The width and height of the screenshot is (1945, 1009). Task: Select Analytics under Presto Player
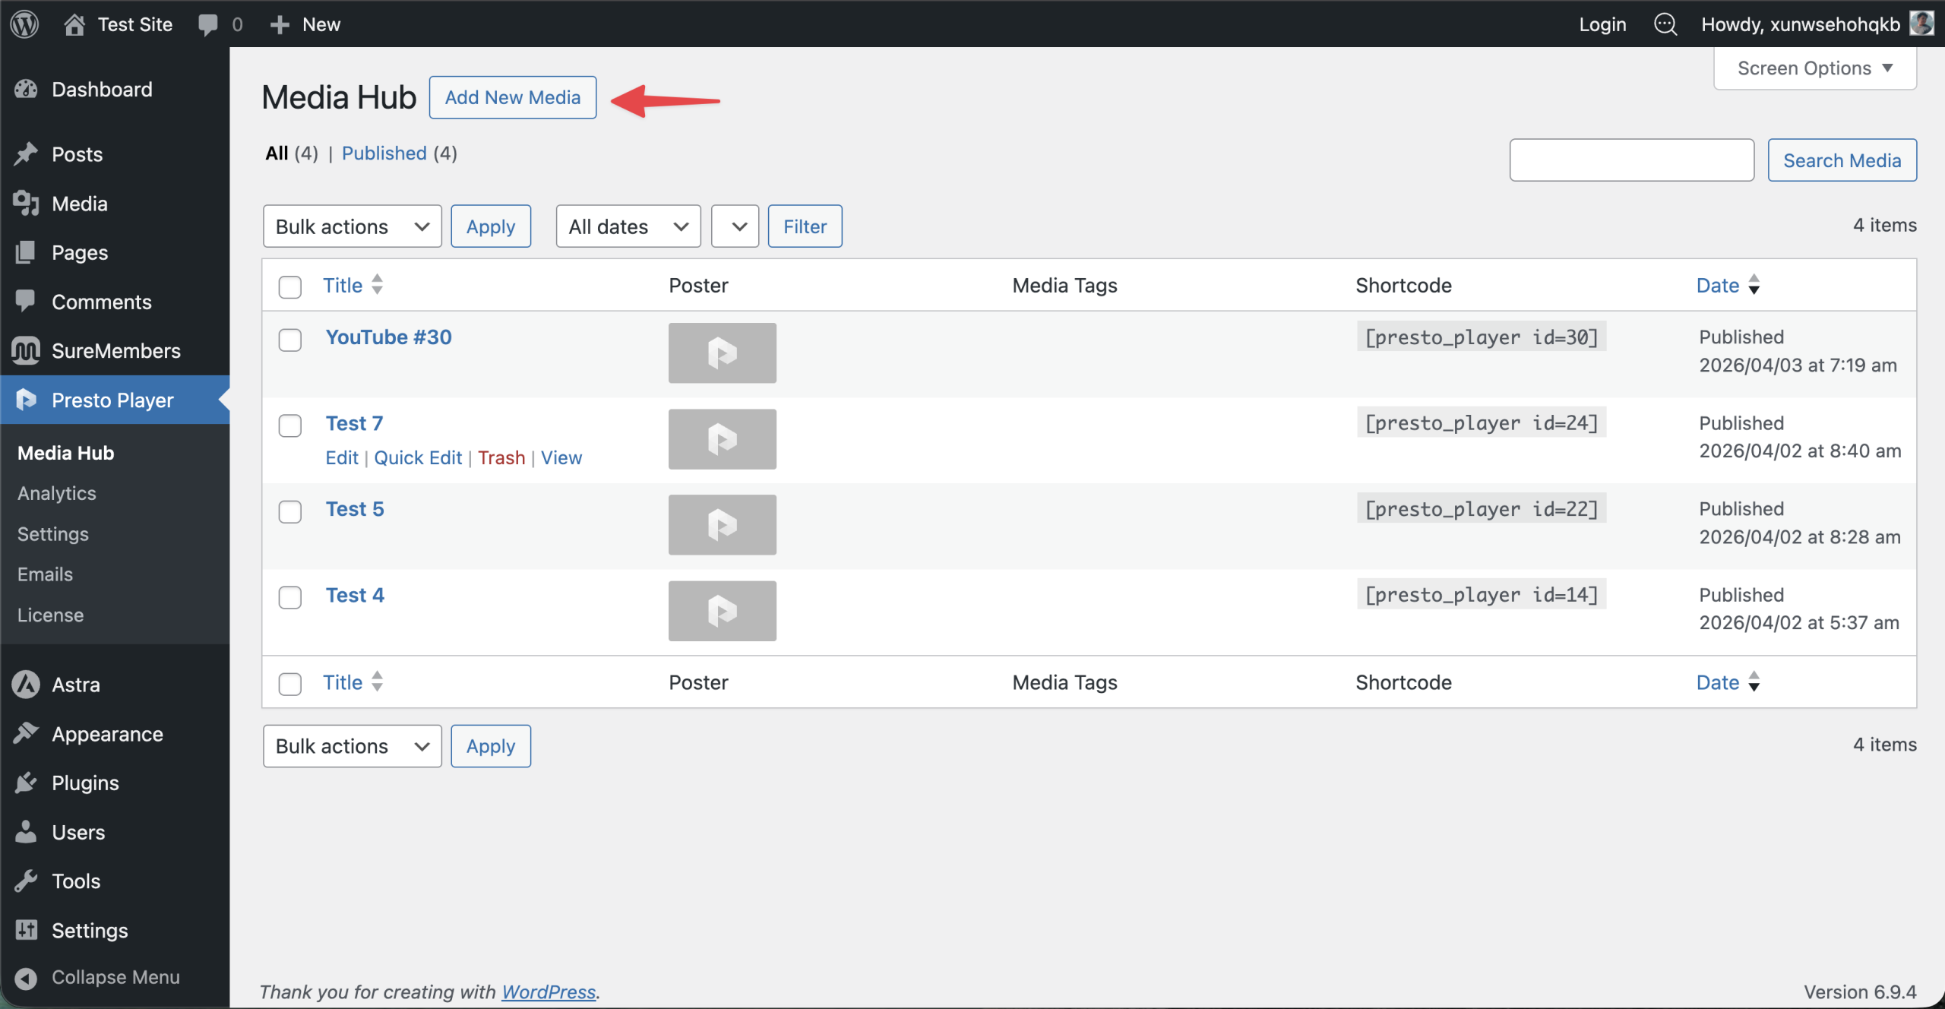pyautogui.click(x=56, y=493)
